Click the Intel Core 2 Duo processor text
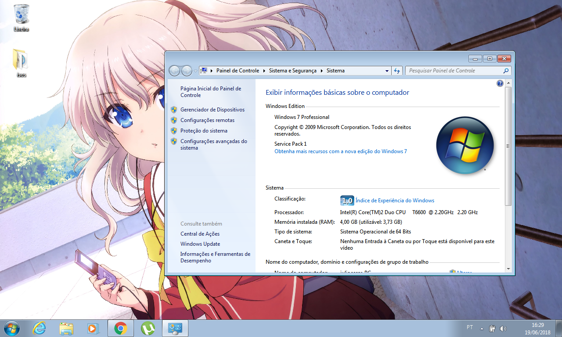The width and height of the screenshot is (562, 337). pos(409,212)
